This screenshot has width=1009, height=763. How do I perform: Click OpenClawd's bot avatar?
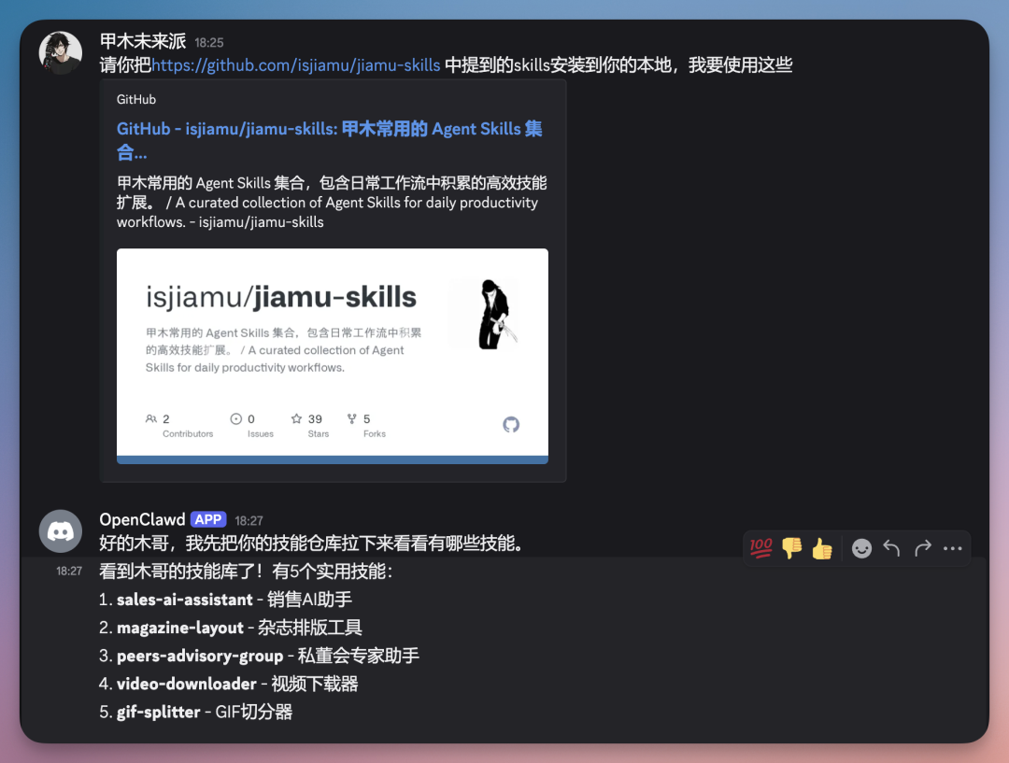point(60,530)
